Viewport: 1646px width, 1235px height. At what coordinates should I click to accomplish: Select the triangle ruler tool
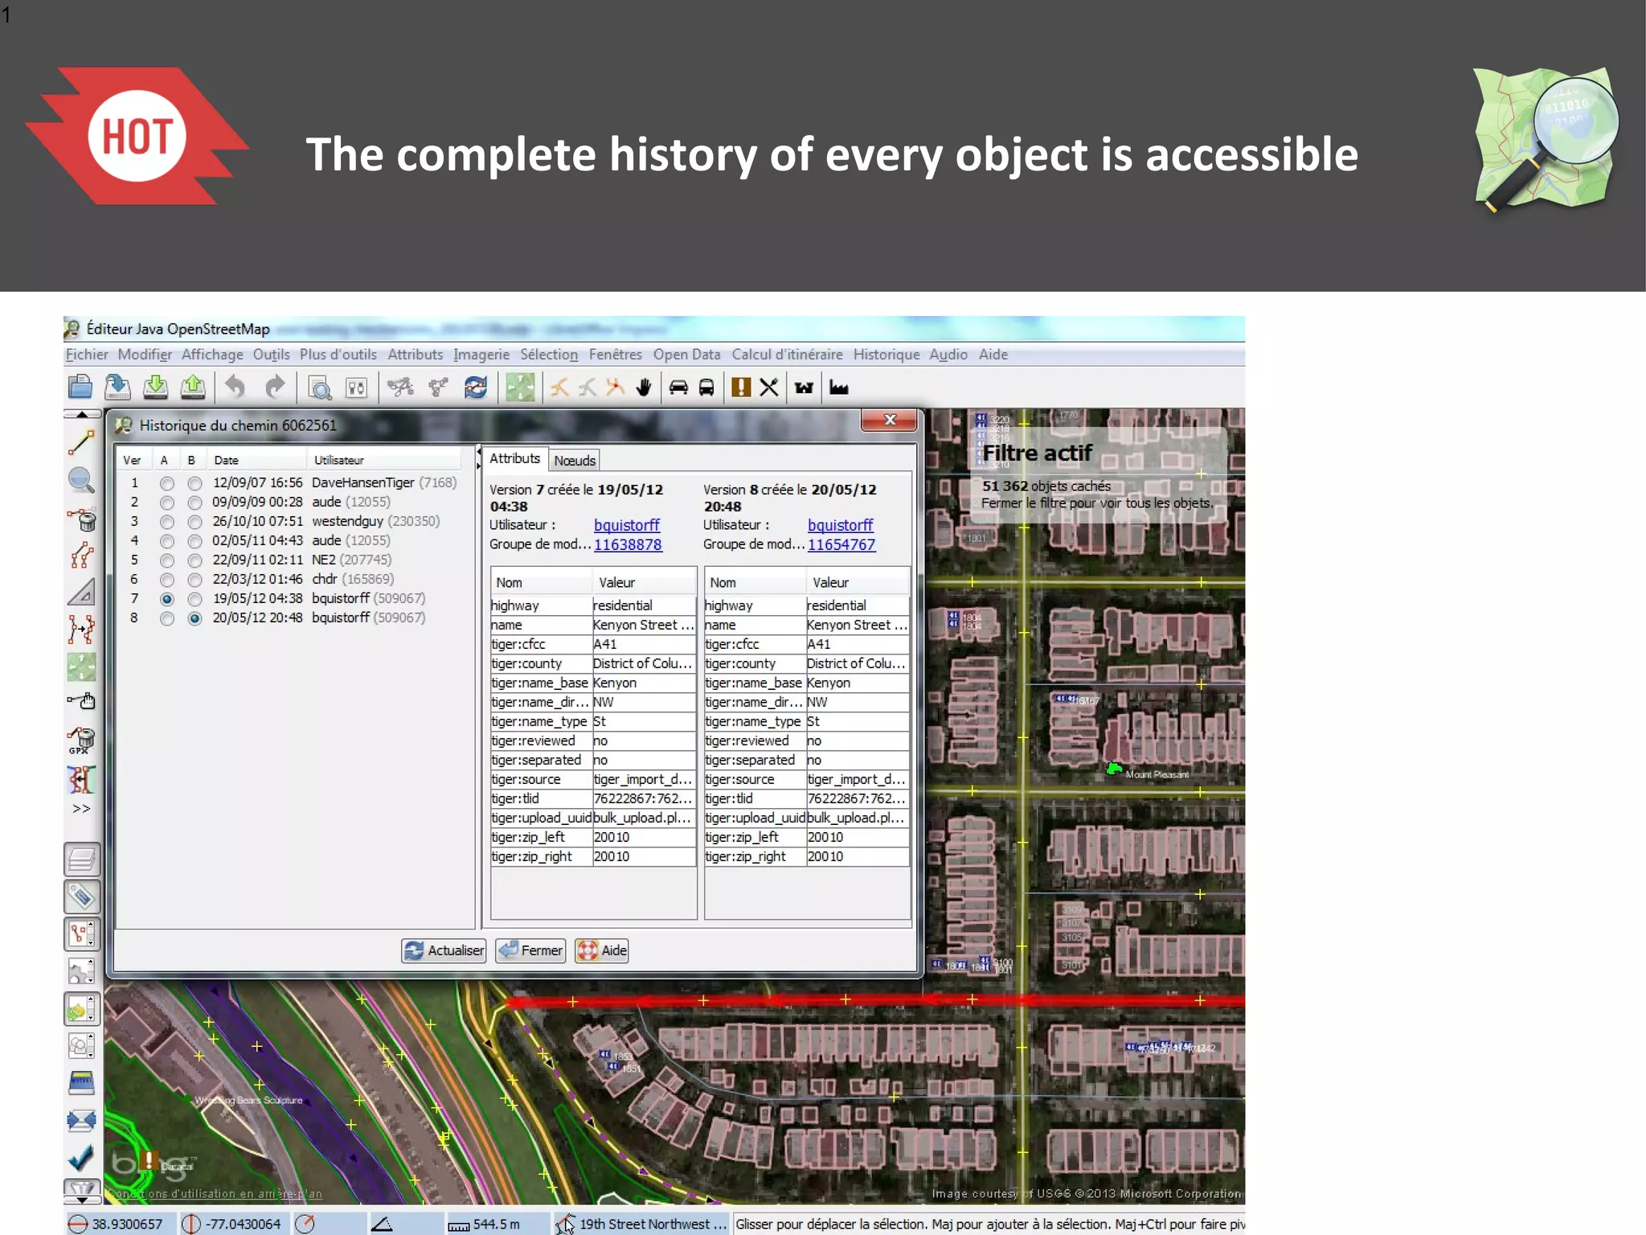(81, 593)
